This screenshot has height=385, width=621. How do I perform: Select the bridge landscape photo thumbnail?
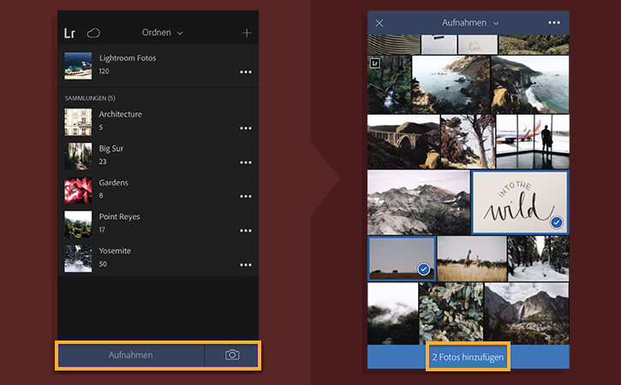pyautogui.click(x=403, y=142)
